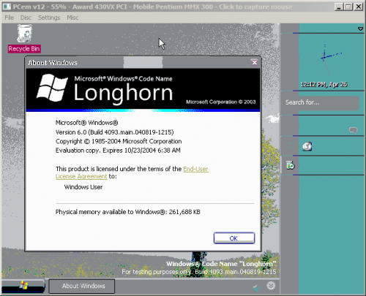Click the 'Evaluation copy. Expires 10/23/2004' line
366x296 pixels.
(118, 151)
